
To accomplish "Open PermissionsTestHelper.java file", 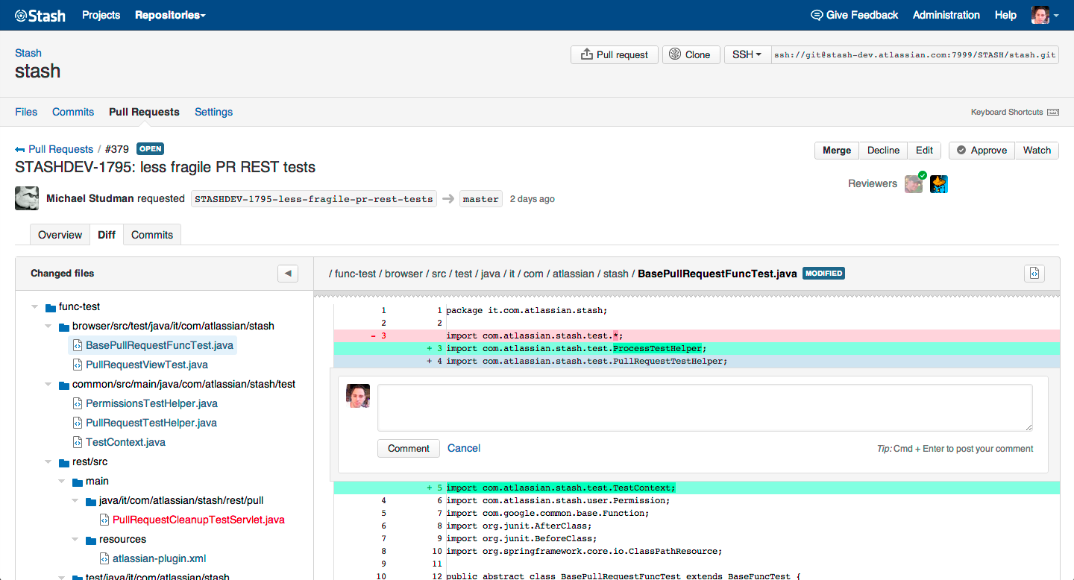I will point(151,403).
